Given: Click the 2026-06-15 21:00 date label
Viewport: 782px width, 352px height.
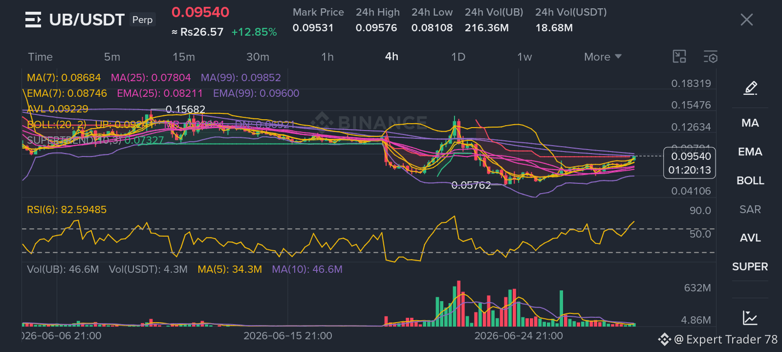Looking at the screenshot, I should coord(288,336).
